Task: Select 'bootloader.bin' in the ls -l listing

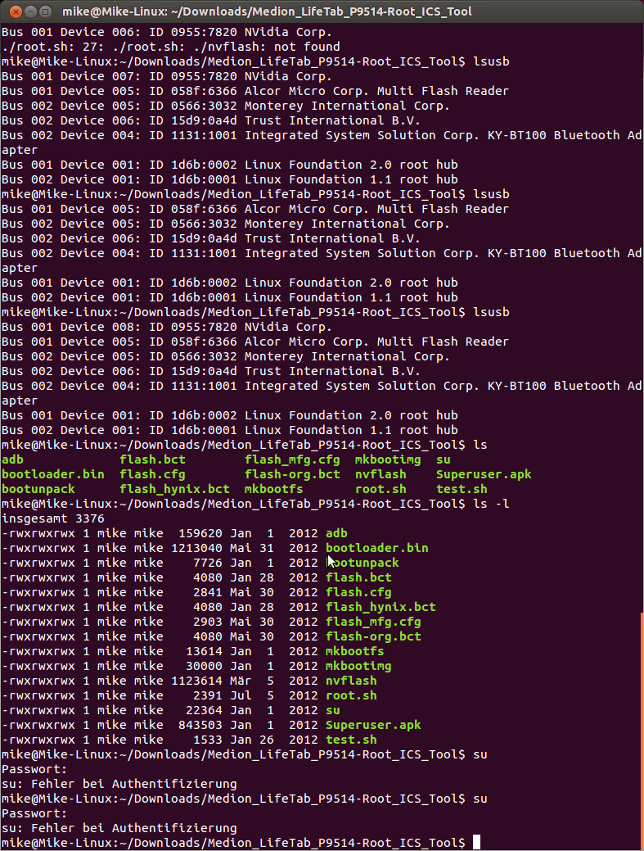Action: (376, 548)
